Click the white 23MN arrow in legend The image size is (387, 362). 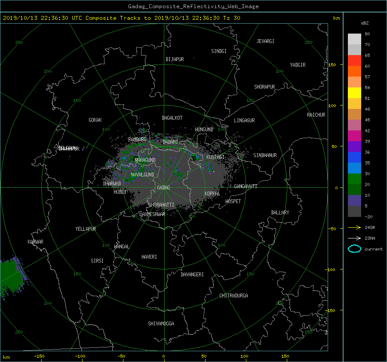click(x=354, y=238)
